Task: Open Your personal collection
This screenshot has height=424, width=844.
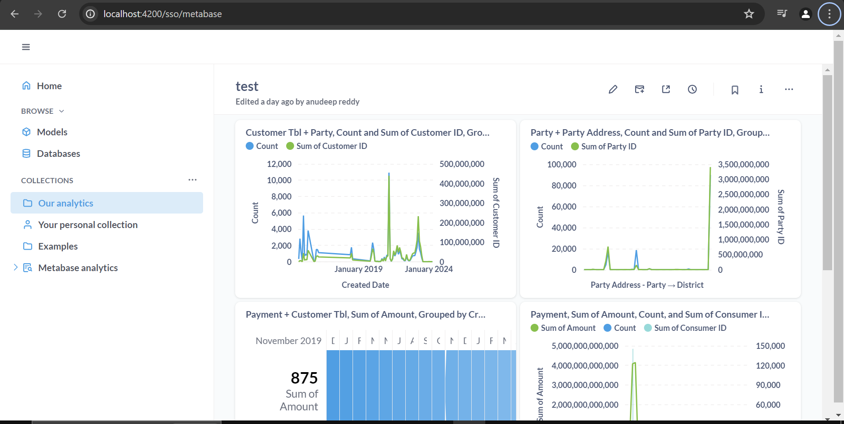Action: point(87,225)
